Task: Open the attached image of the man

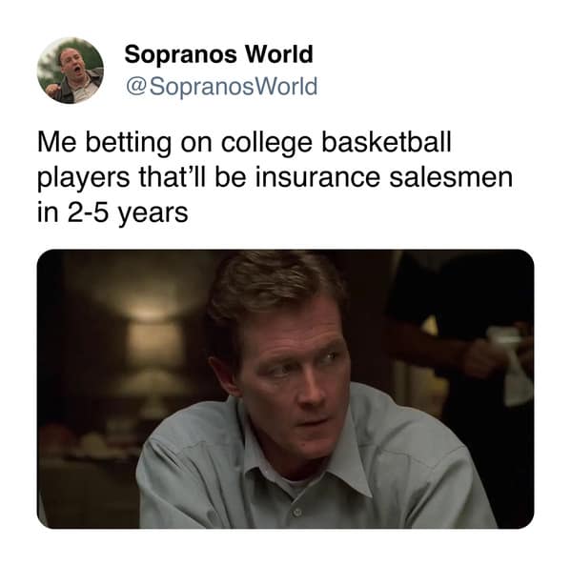Action: 286,389
